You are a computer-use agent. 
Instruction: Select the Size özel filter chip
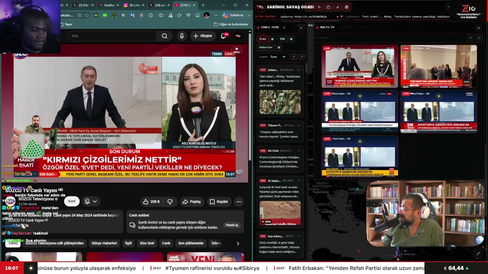point(147,243)
